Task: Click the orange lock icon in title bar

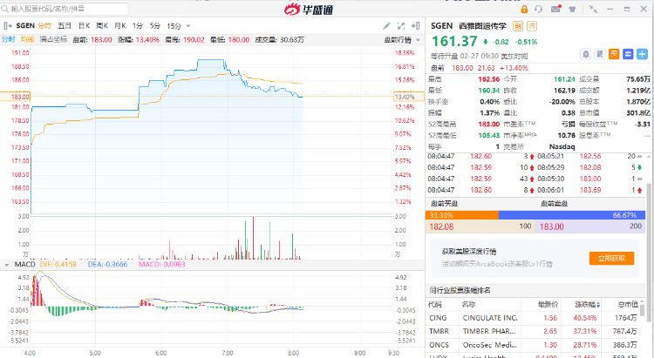Action: pyautogui.click(x=524, y=10)
